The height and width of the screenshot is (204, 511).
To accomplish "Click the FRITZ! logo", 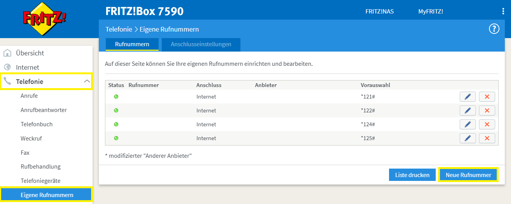I will (44, 19).
